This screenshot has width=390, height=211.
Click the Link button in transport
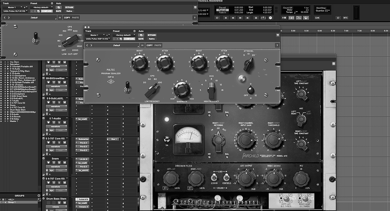click(317, 18)
